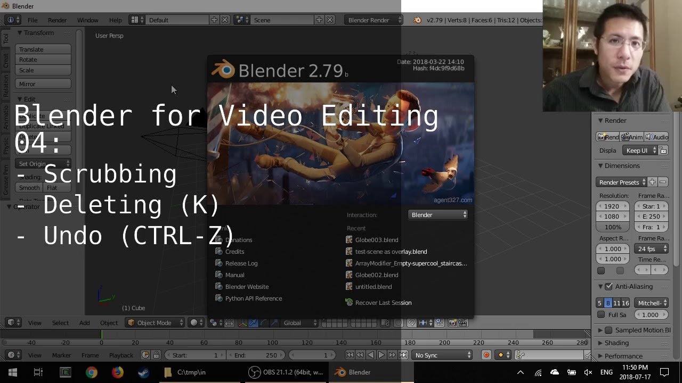Screen dimensions: 682x383
Task: Open the File menu
Action: pos(33,20)
